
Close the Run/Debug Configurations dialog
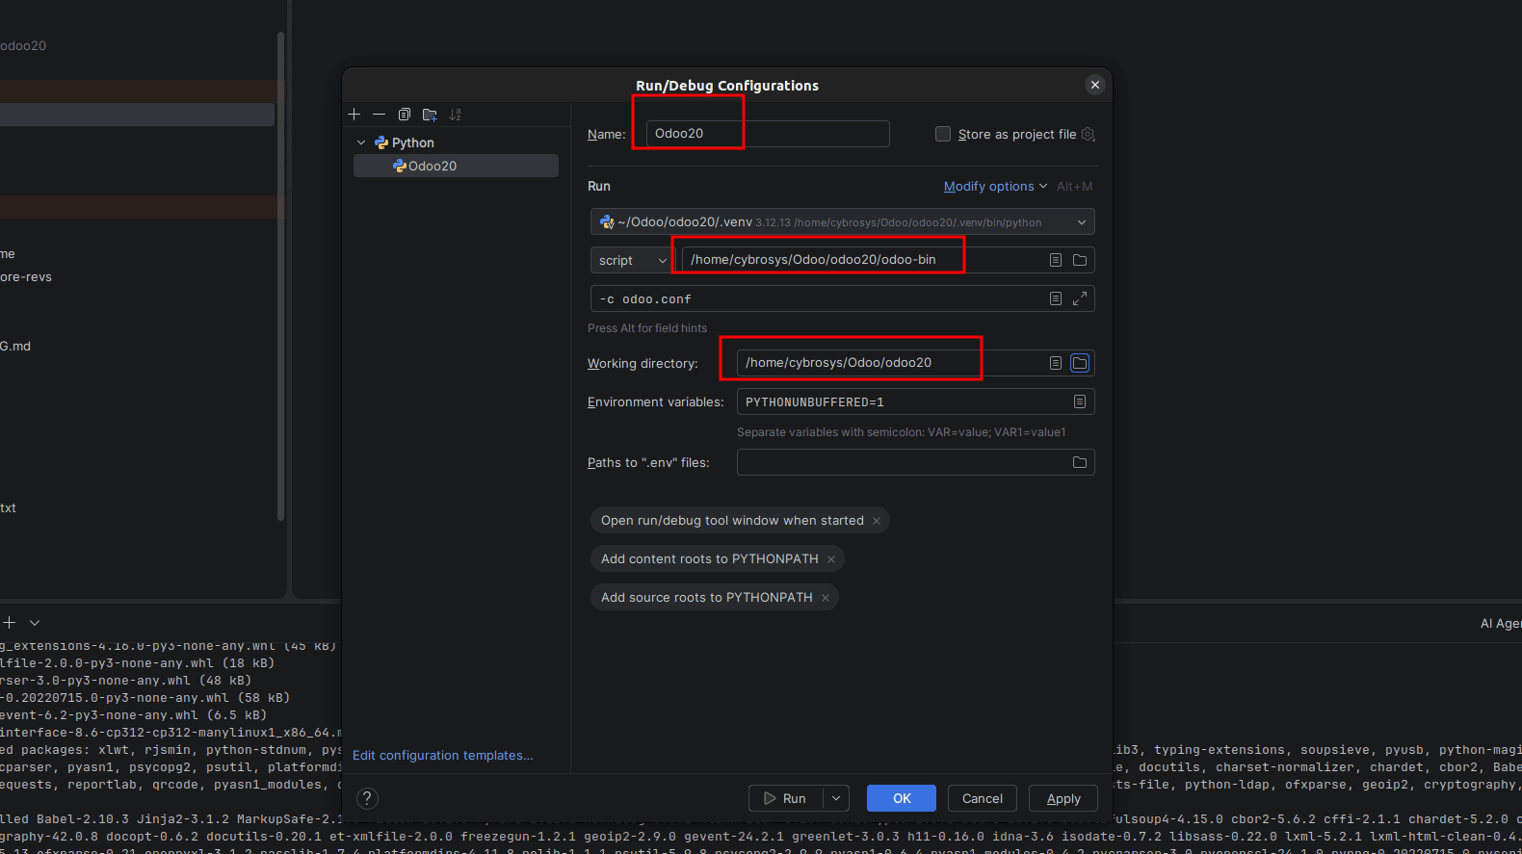1095,85
